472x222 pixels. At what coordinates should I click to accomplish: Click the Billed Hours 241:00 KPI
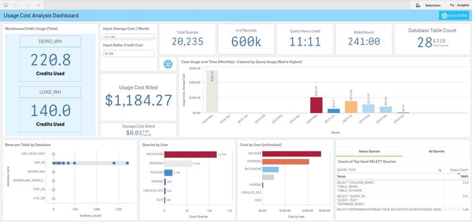point(364,39)
